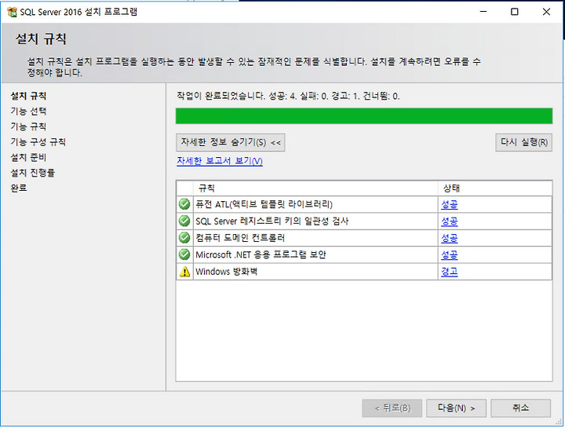The image size is (565, 428).
Task: Open 경고 status link for Windows 방화벽
Action: tap(450, 272)
